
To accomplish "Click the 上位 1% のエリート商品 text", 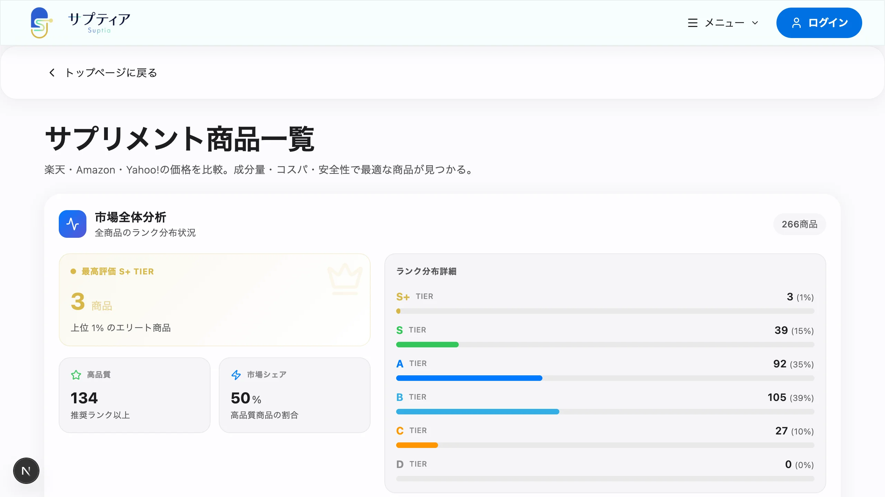I will point(121,328).
